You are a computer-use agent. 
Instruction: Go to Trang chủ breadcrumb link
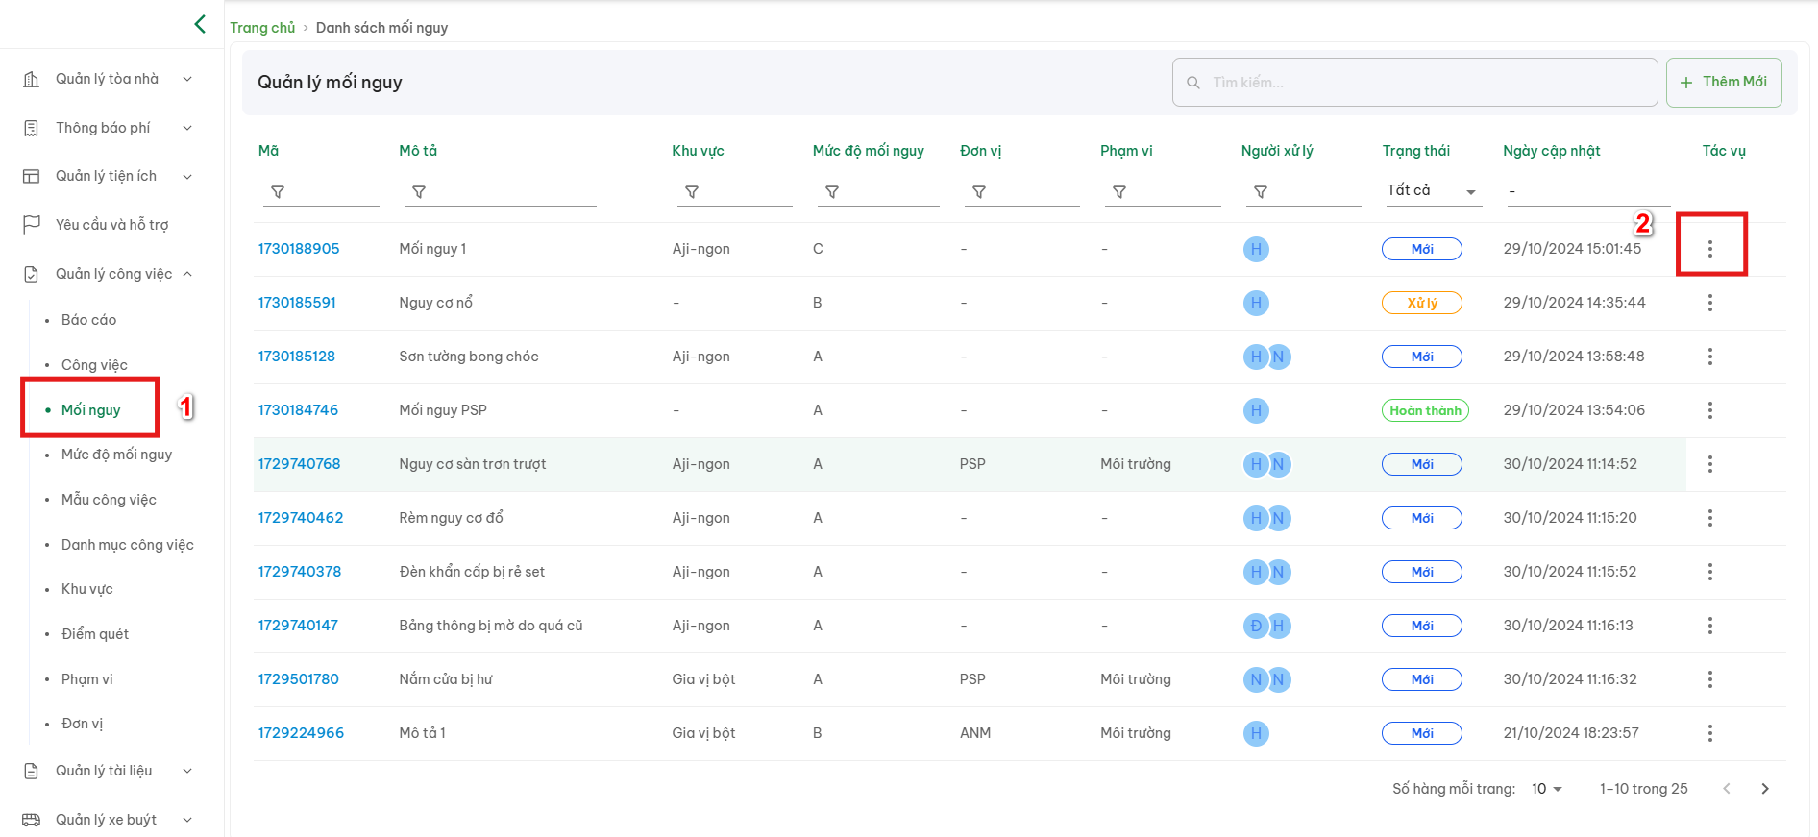262,28
